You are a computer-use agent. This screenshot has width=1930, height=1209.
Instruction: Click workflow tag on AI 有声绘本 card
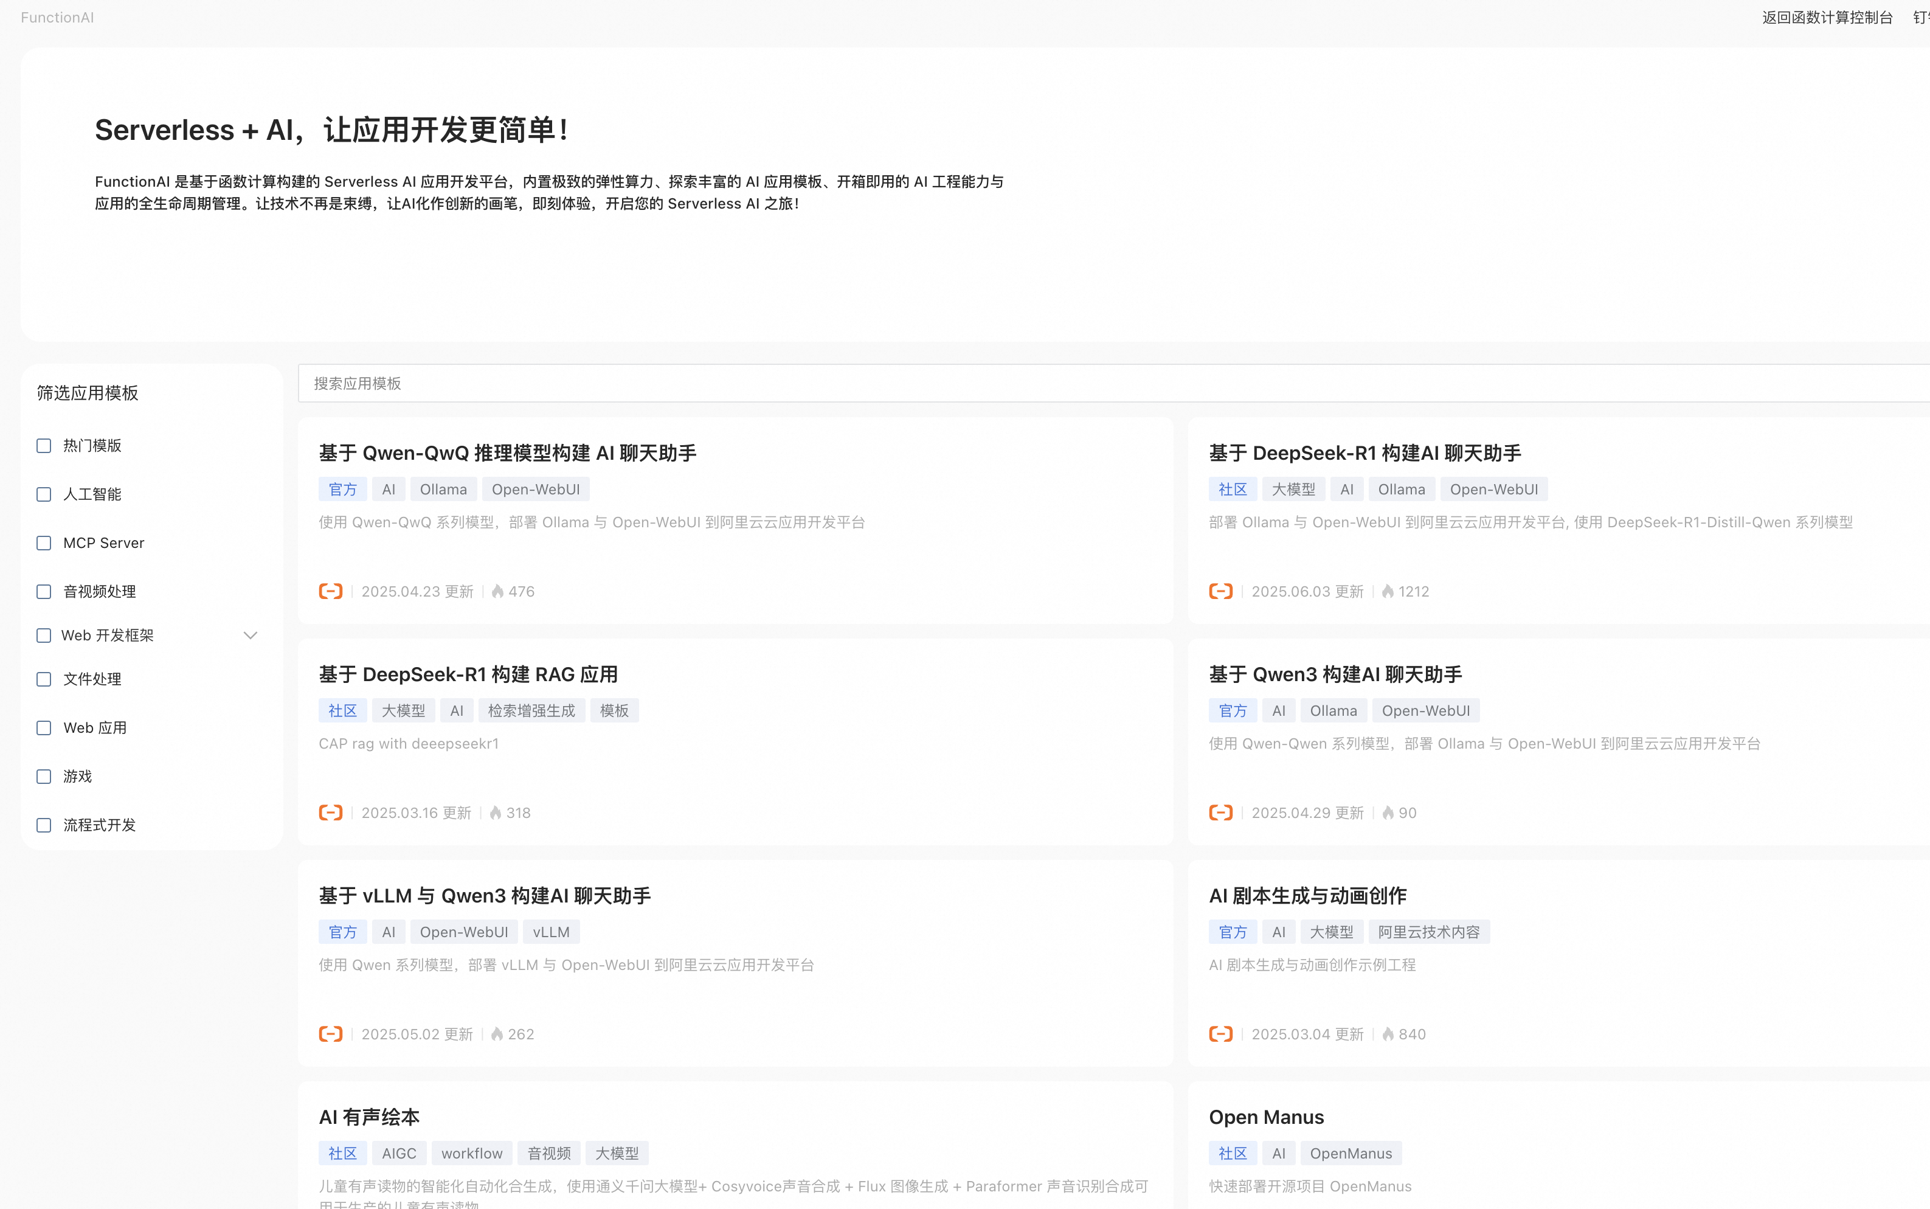click(x=472, y=1153)
